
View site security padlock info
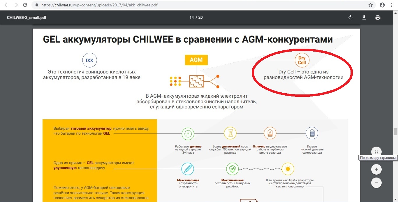[36, 5]
